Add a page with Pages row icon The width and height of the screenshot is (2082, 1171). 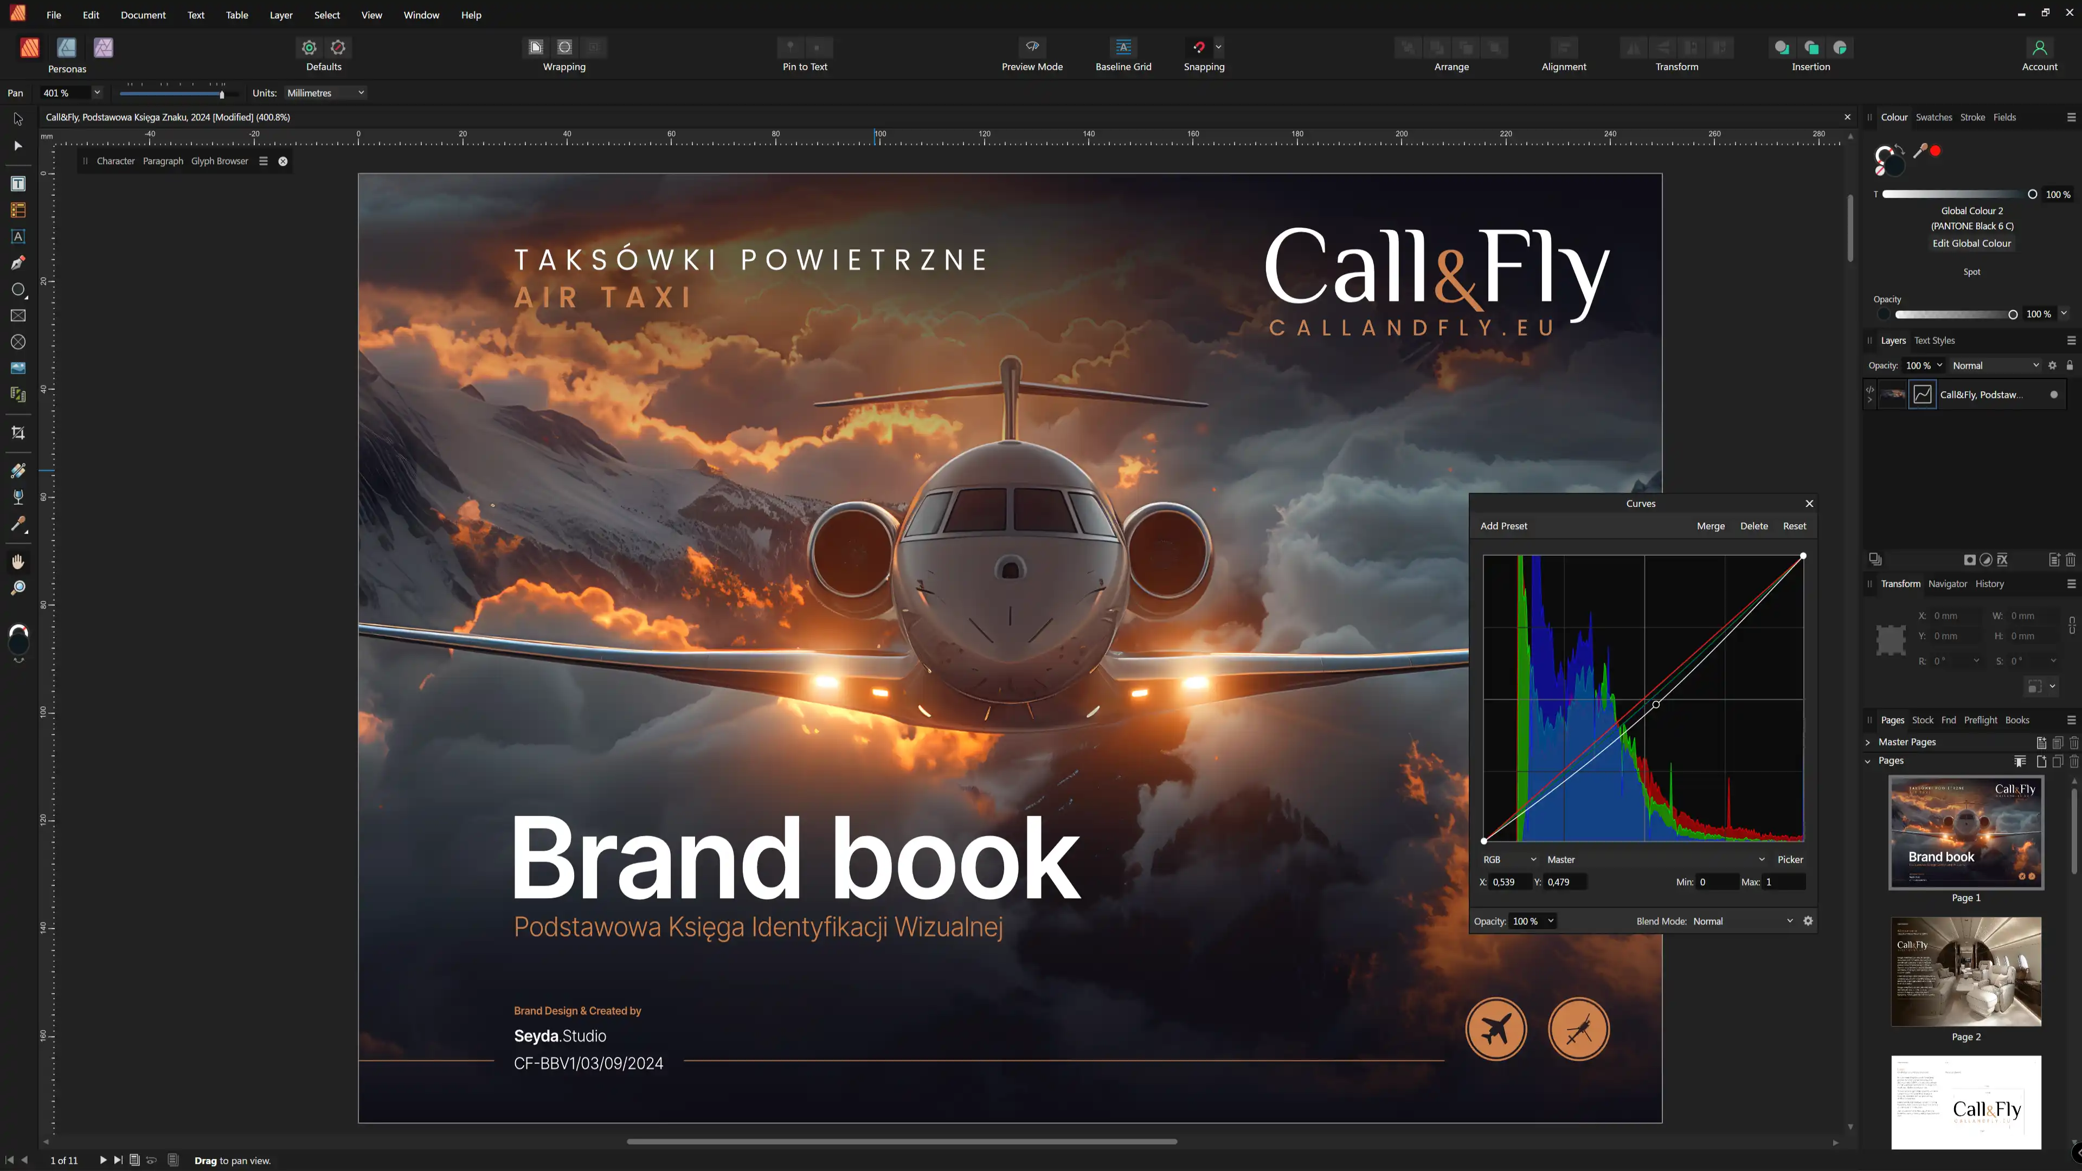pyautogui.click(x=2041, y=761)
